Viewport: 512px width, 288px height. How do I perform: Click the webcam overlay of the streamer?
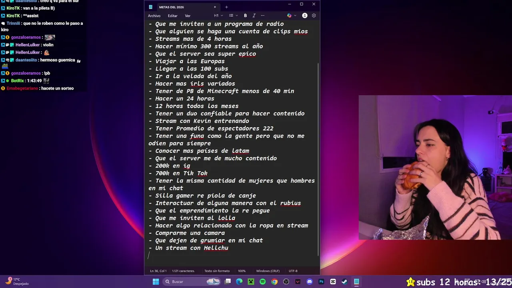pos(435,167)
